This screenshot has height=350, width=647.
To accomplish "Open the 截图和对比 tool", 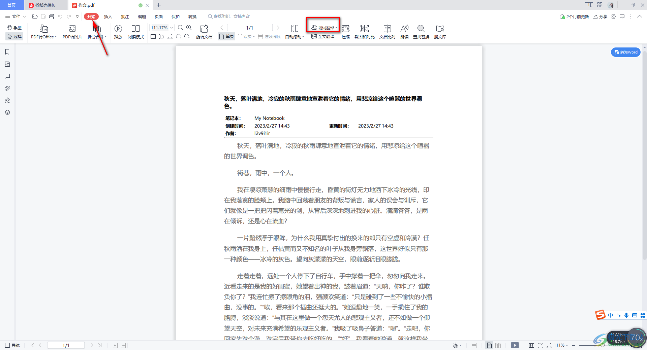I will click(x=364, y=29).
